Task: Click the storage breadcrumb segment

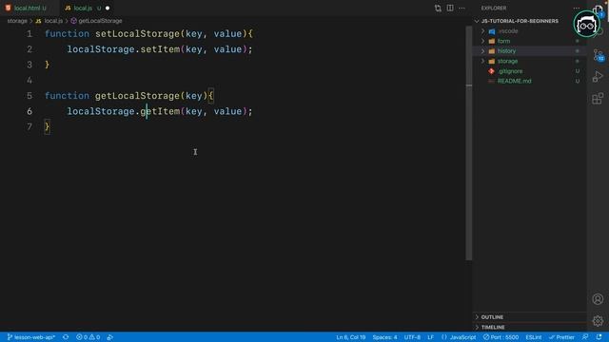Action: (x=17, y=21)
